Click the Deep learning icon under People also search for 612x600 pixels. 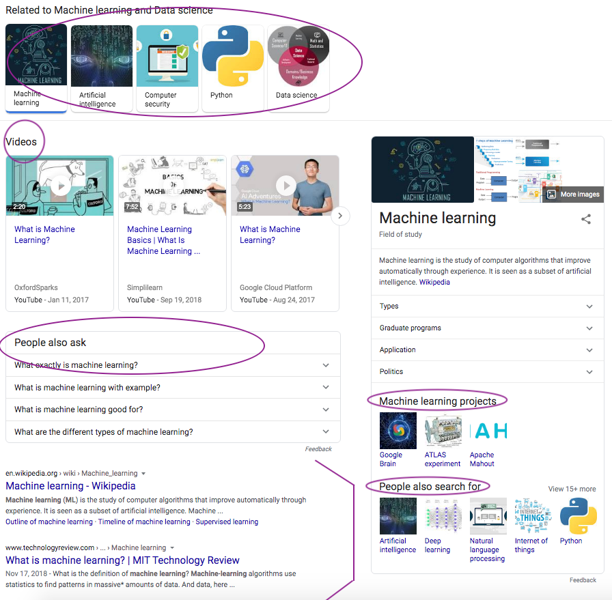click(443, 516)
